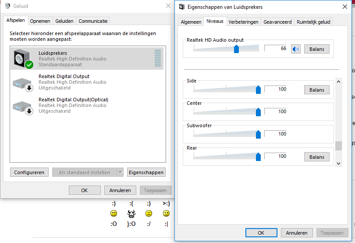Screen dimensions: 355x243
Task: Open the Als standaard instellen dropdown arrow
Action: tap(121, 172)
